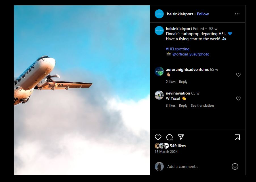The height and width of the screenshot is (182, 256).
Task: Reply to nevinaviation's comment
Action: click(183, 106)
